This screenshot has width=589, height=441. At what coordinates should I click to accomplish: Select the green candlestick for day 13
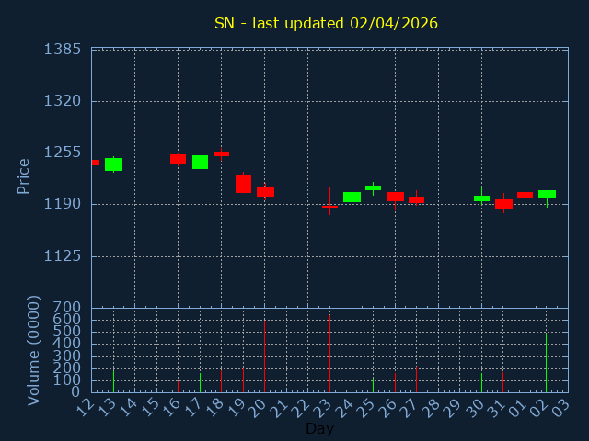coord(113,164)
